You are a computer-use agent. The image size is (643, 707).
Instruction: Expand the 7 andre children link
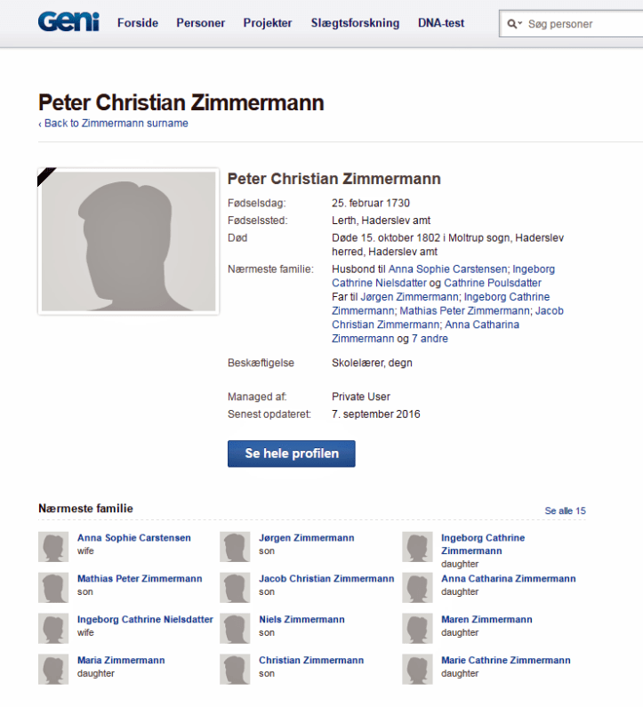click(430, 339)
